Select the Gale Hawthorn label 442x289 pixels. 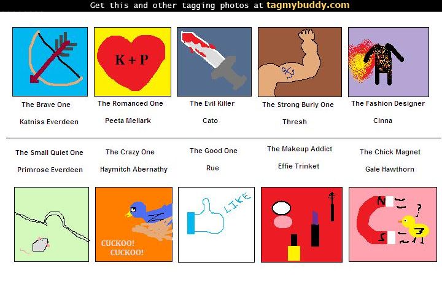[x=390, y=169]
